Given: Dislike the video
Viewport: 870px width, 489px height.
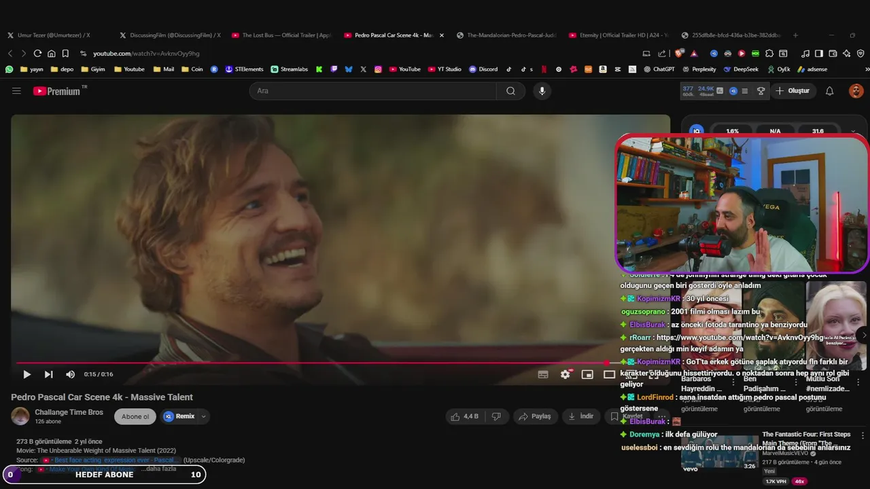Looking at the screenshot, I should [x=496, y=416].
